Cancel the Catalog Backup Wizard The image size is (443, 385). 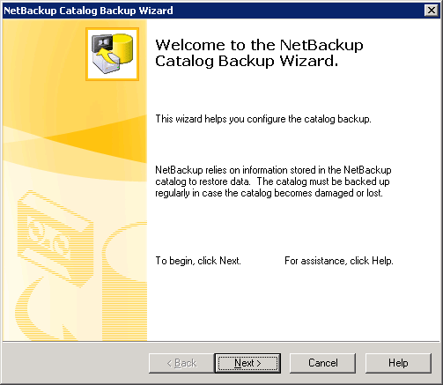click(x=322, y=363)
